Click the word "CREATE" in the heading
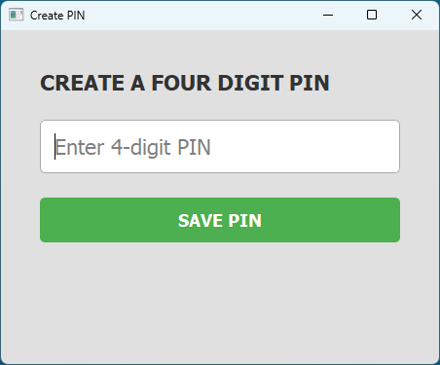 coord(82,83)
